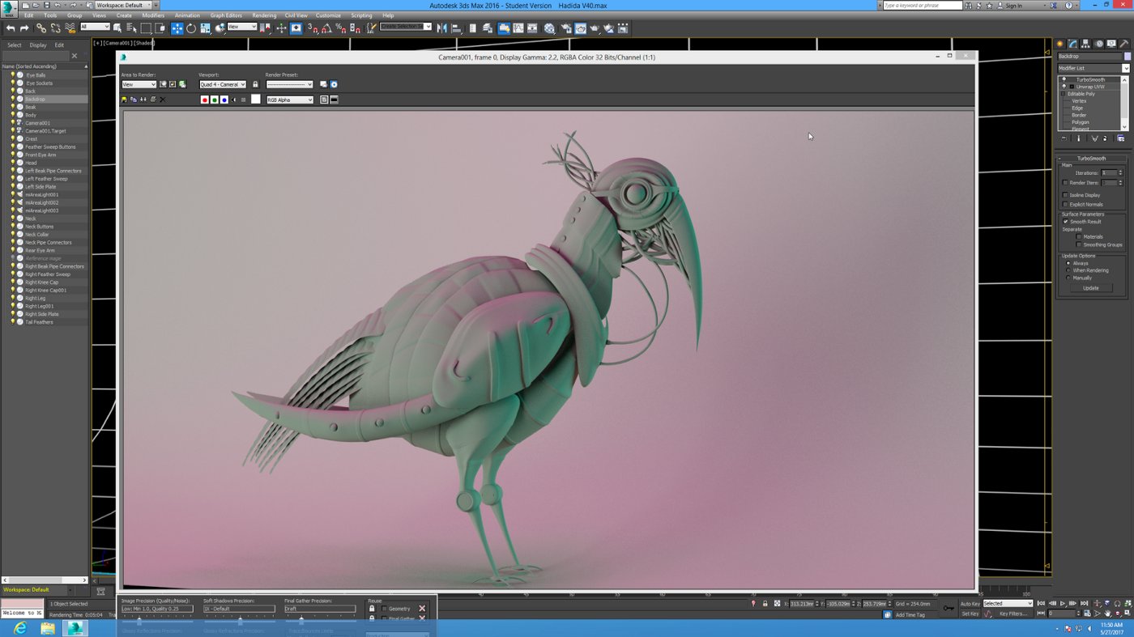Activate the Select and Rotate tool
The height and width of the screenshot is (637, 1134).
tap(191, 28)
